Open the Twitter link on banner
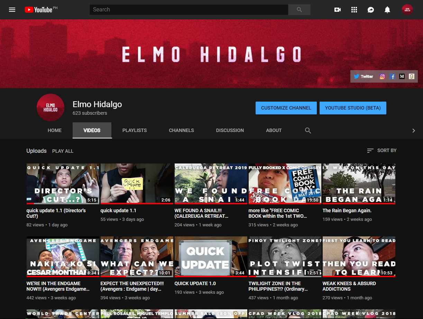This screenshot has width=423, height=319. [363, 76]
